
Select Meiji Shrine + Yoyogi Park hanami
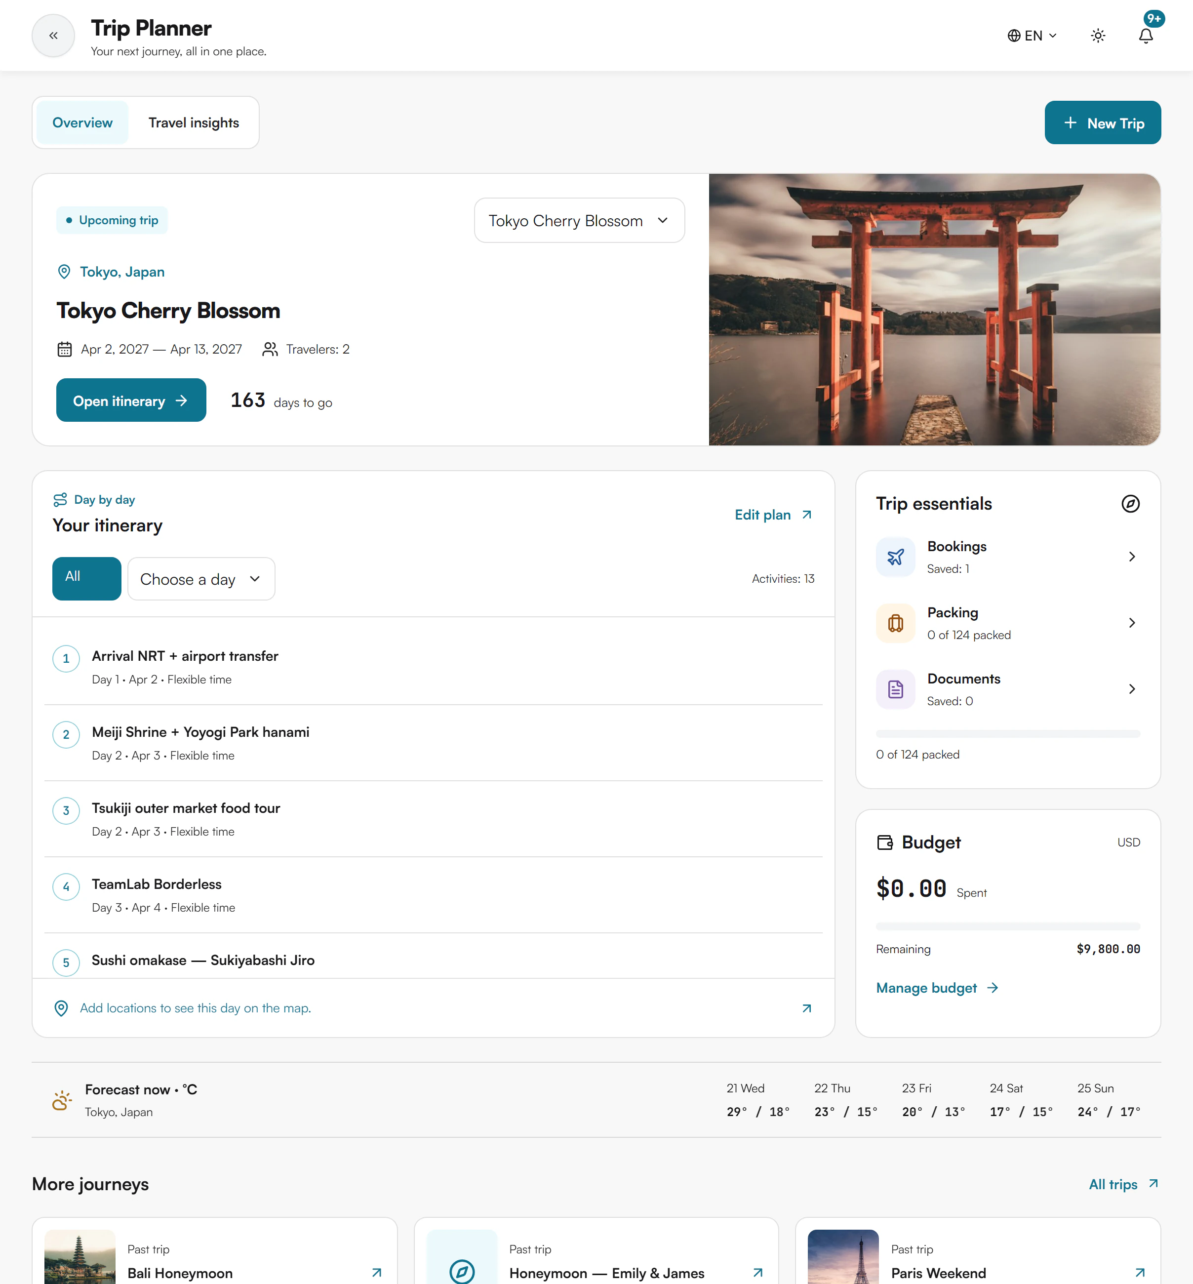click(x=433, y=743)
